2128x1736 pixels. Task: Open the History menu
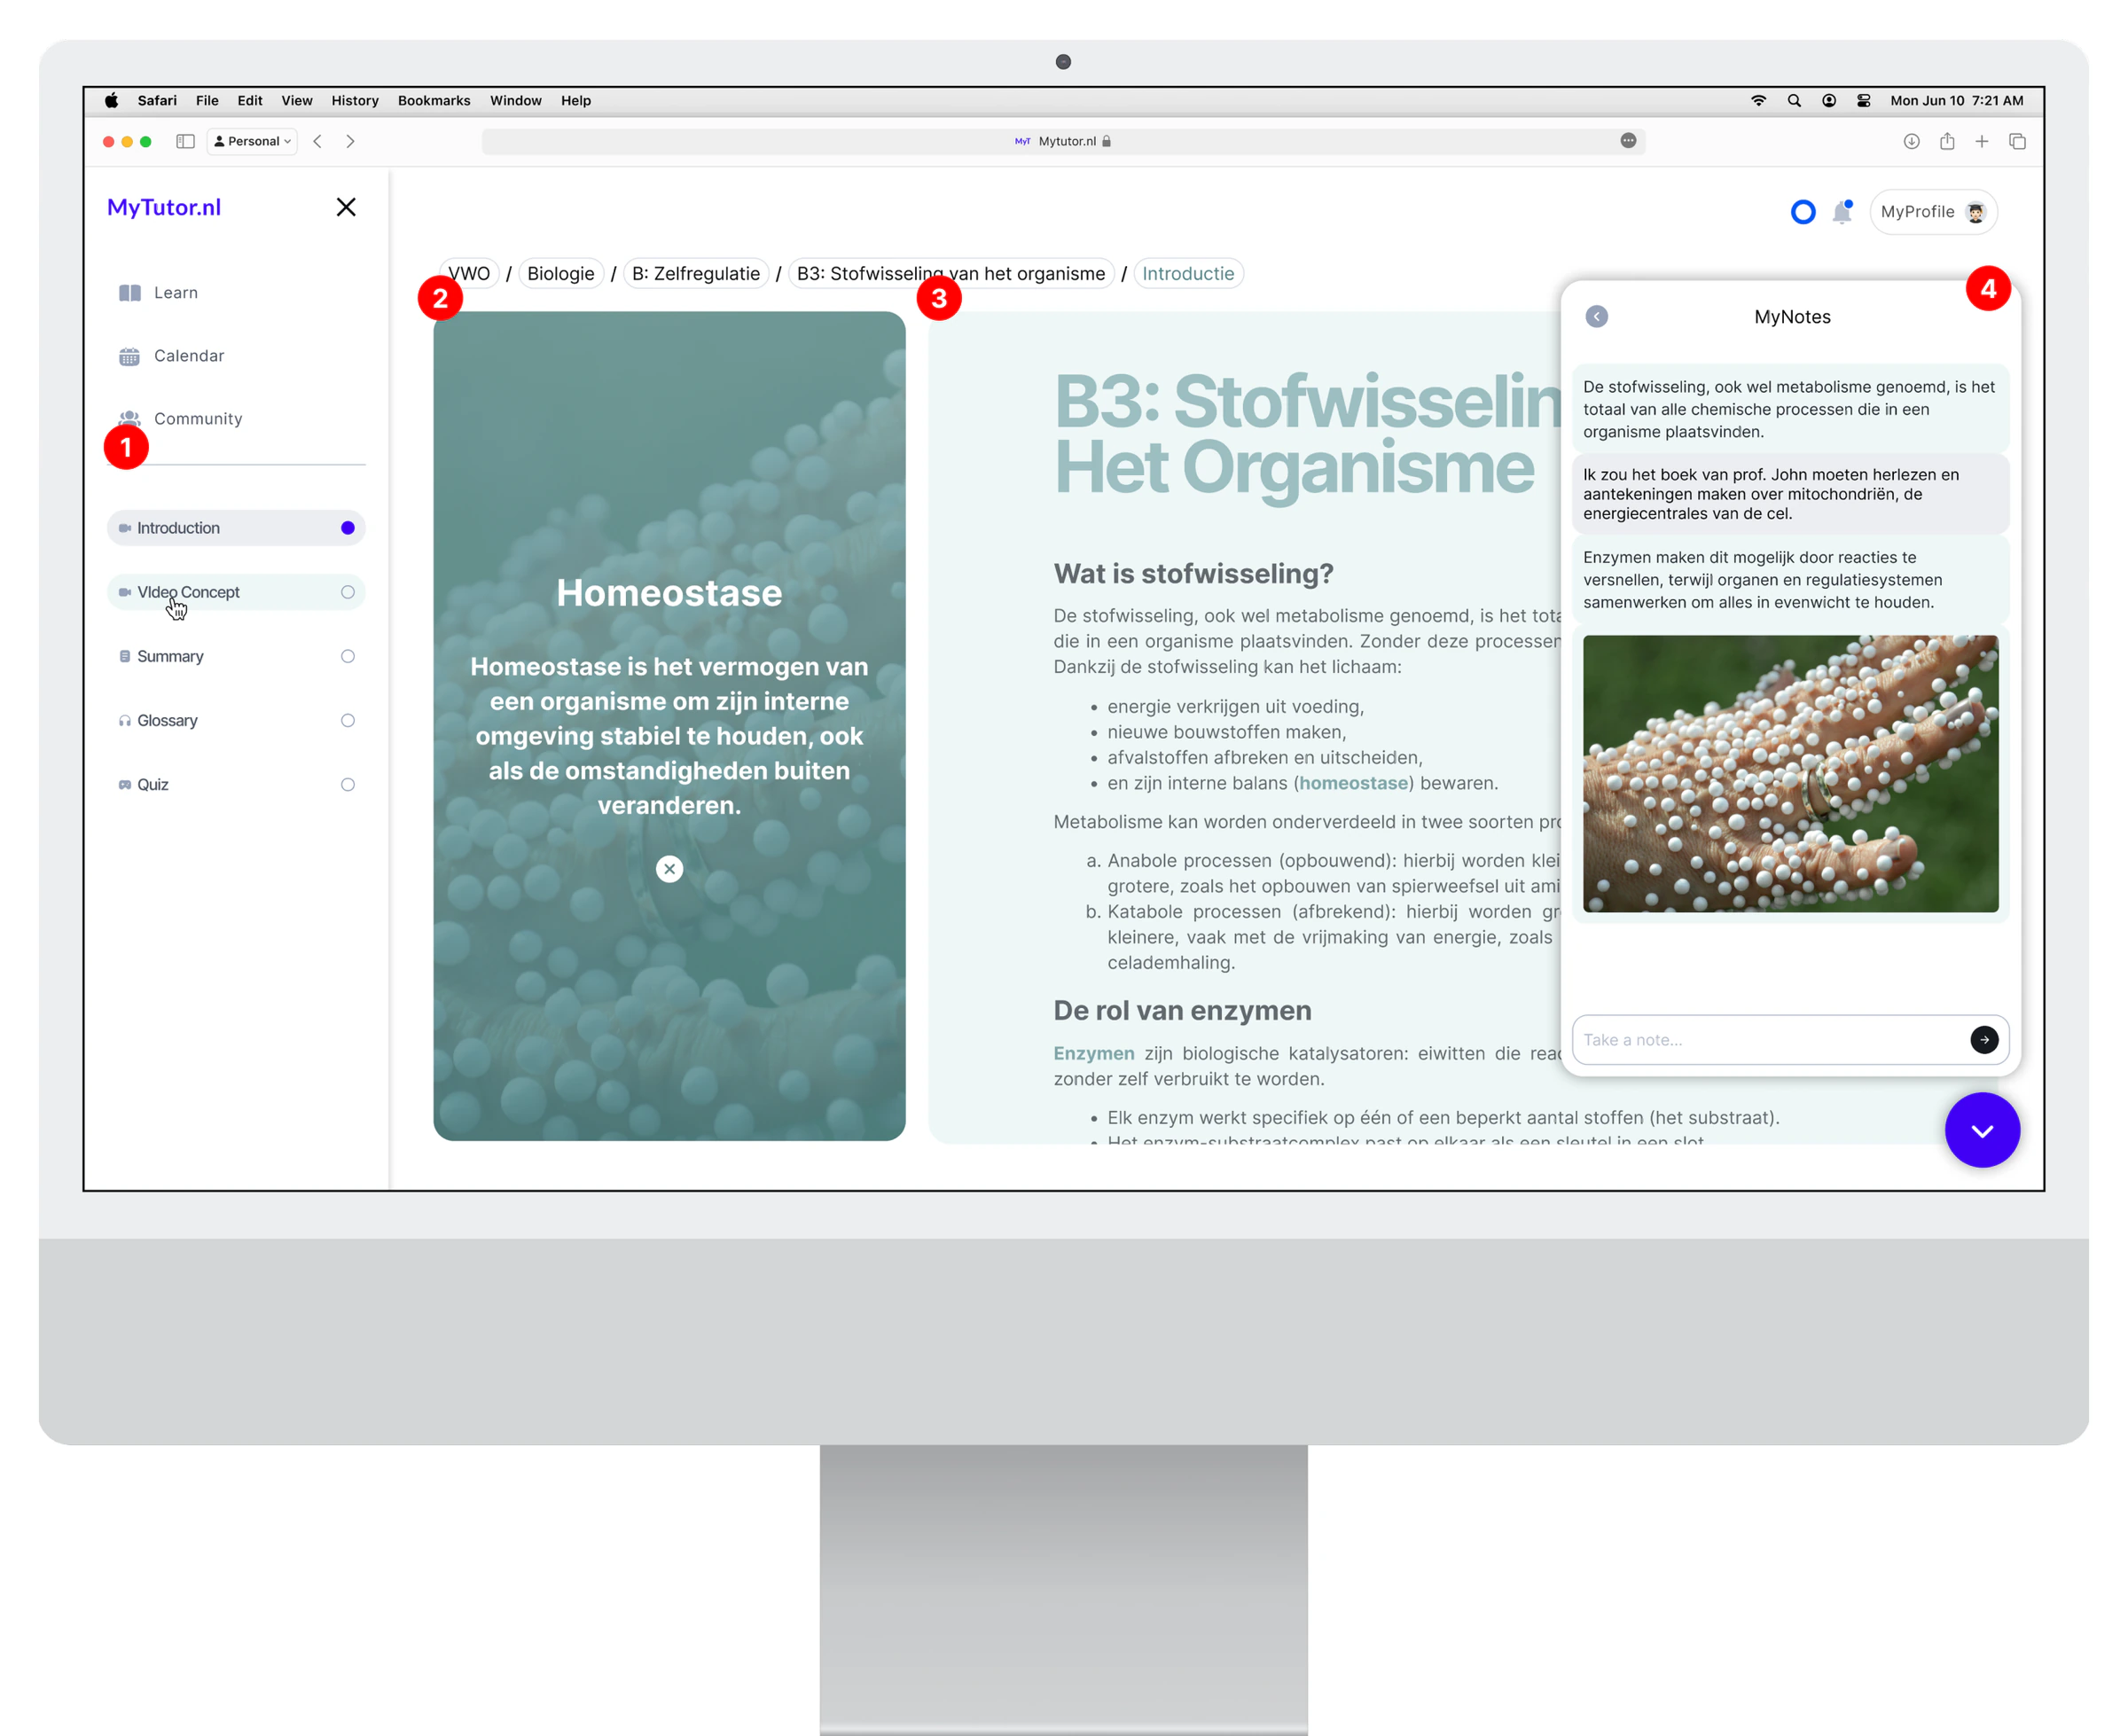click(355, 101)
